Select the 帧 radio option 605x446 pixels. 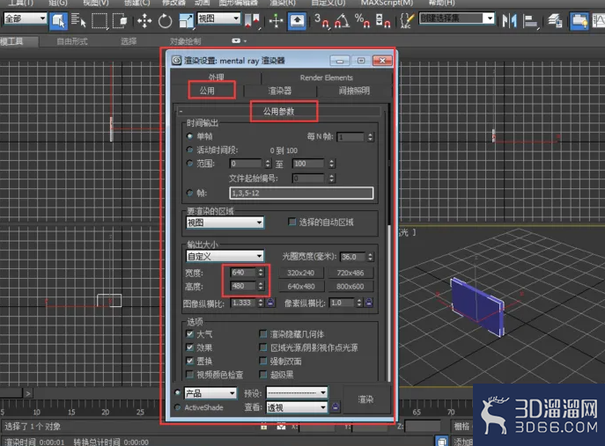coord(189,193)
